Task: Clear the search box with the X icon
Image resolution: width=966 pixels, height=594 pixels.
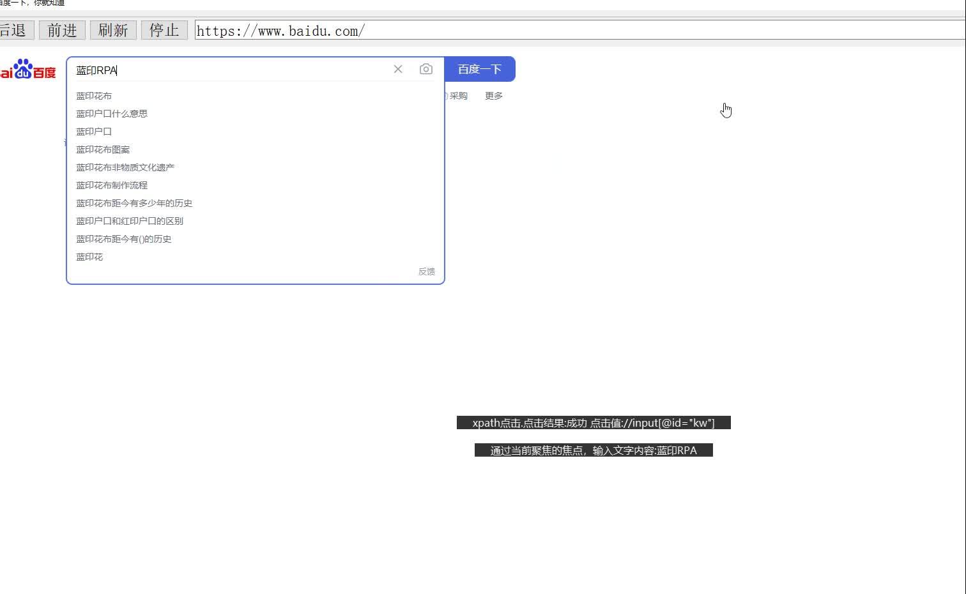Action: 398,69
